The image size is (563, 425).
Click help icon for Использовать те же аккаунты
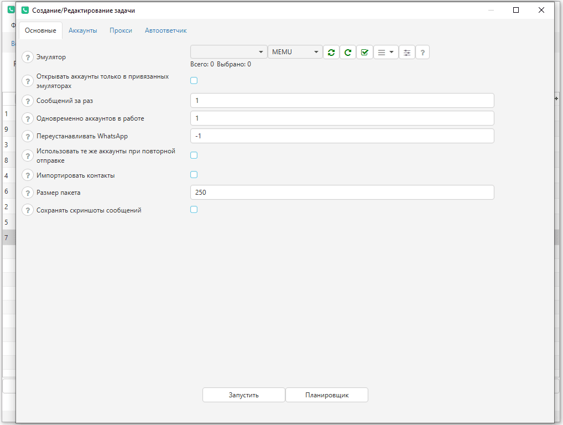coord(28,156)
